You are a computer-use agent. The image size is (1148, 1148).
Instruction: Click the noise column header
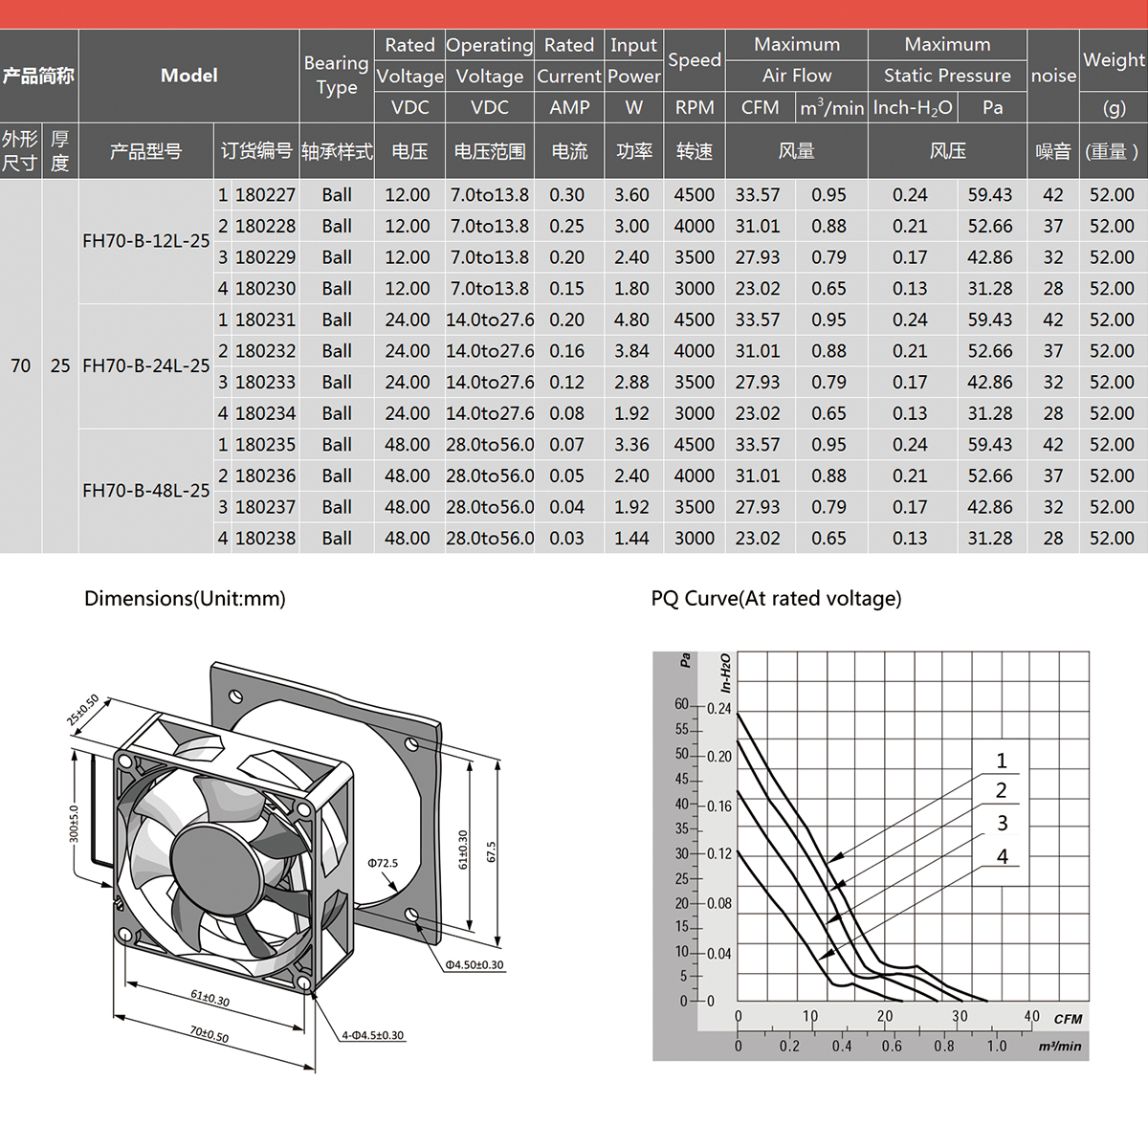click(1053, 76)
